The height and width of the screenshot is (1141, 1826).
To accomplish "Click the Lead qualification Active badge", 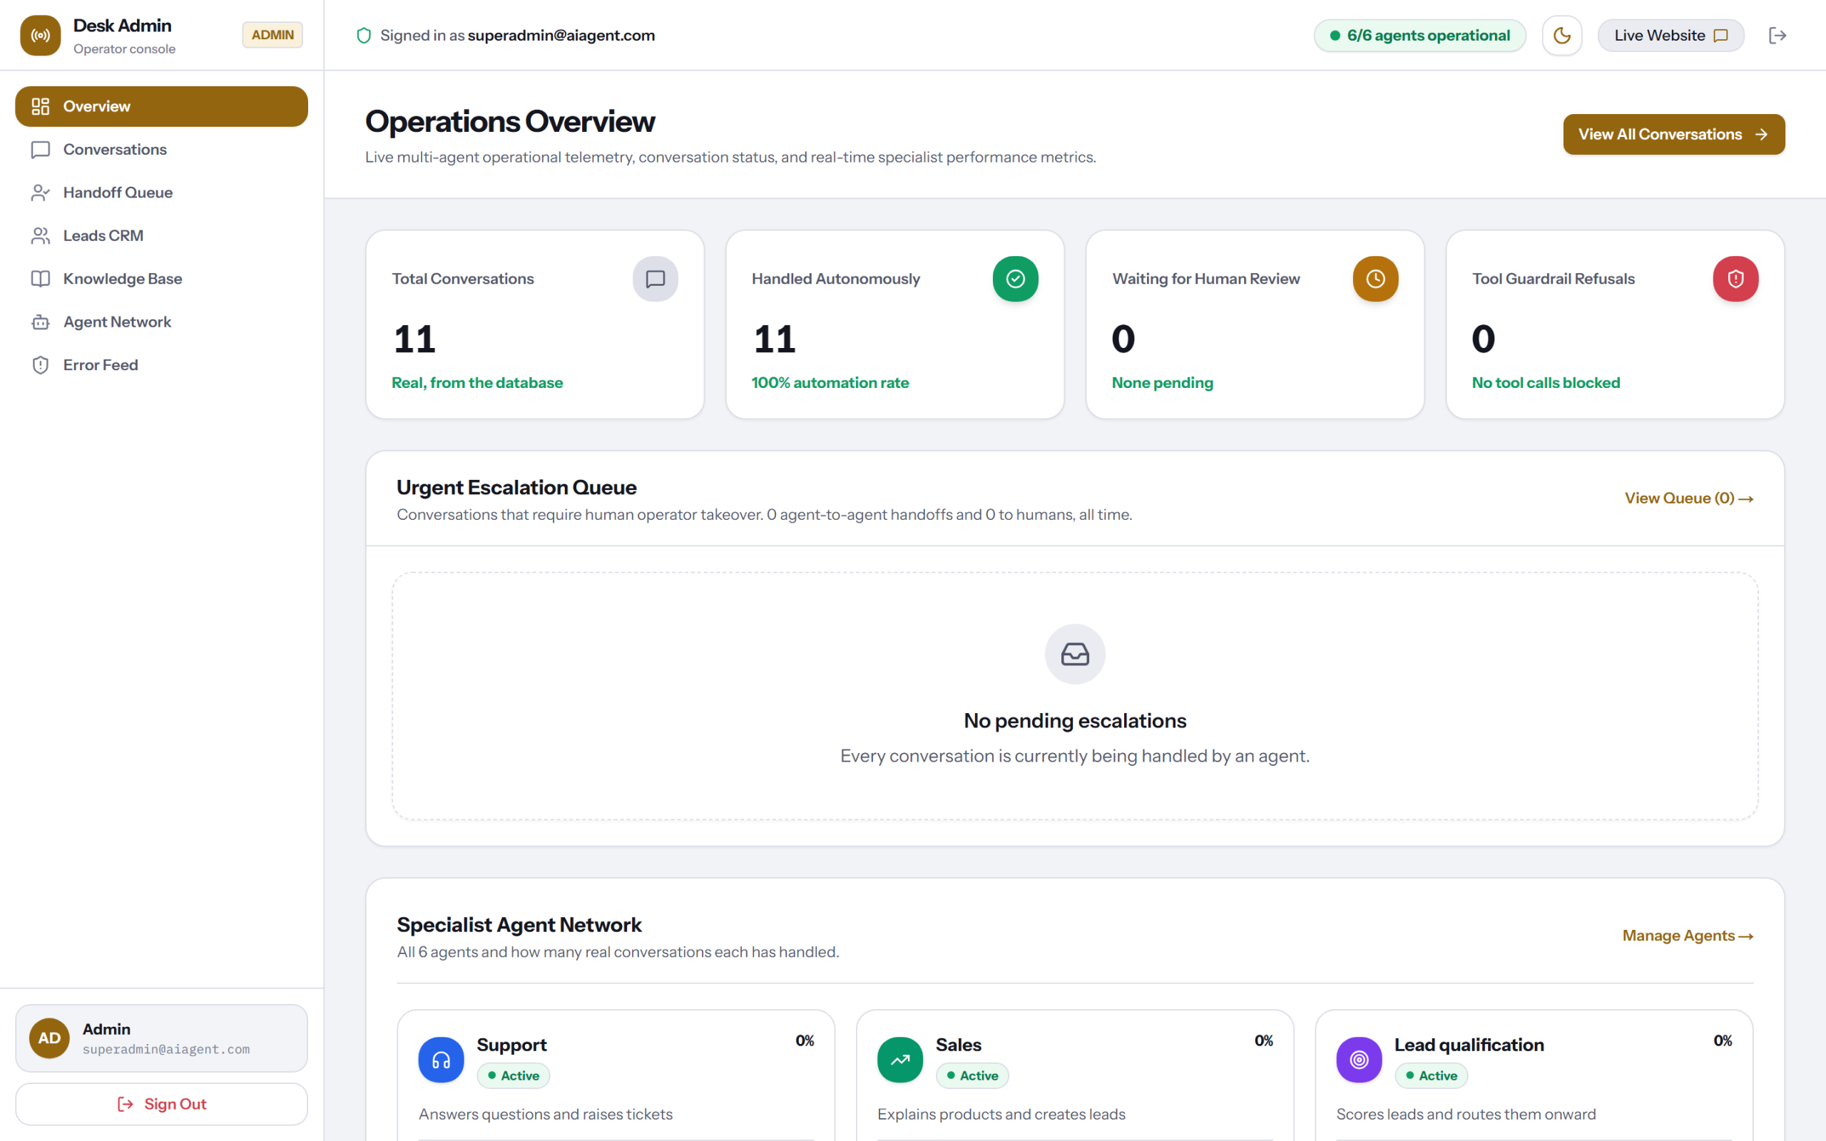I will click(x=1431, y=1076).
